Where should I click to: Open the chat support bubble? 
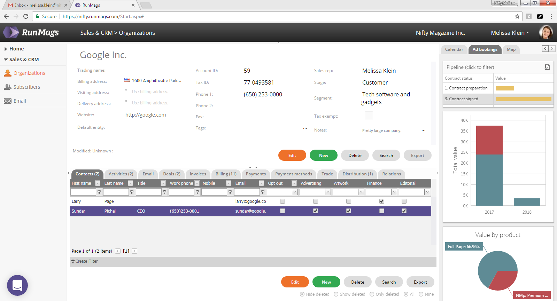(x=17, y=285)
